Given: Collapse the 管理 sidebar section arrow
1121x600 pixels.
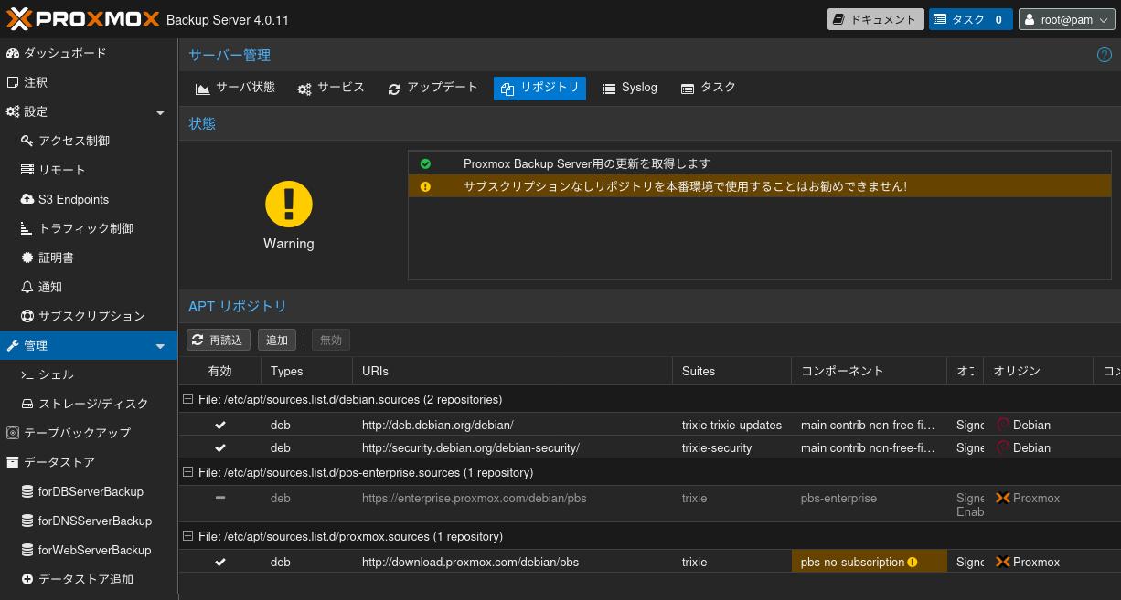Looking at the screenshot, I should coord(160,346).
